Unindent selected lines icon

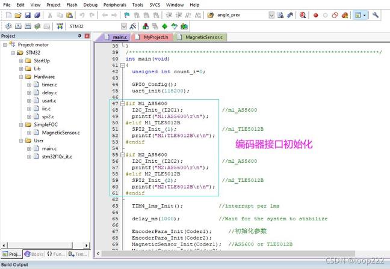(179, 15)
